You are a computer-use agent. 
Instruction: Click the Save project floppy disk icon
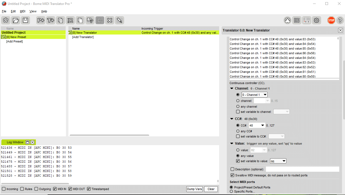(25, 20)
